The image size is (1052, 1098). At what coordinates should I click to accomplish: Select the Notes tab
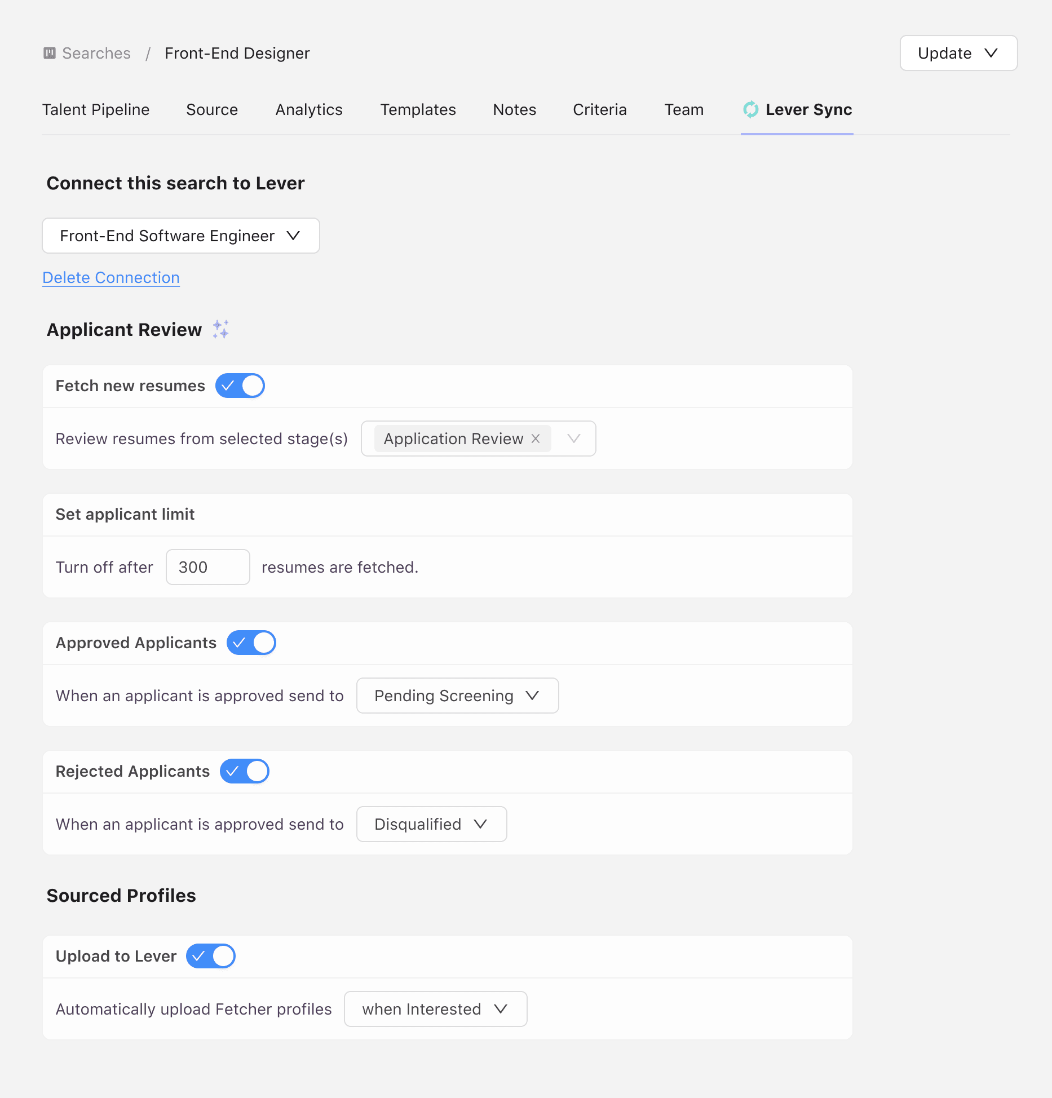coord(514,109)
